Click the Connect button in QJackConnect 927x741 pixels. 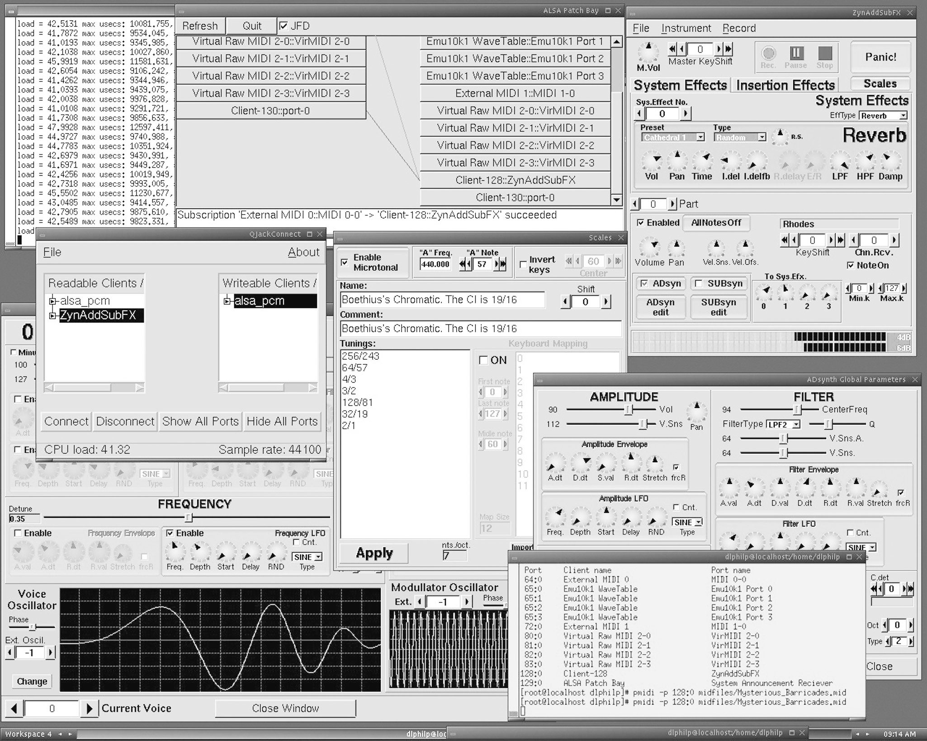point(66,421)
